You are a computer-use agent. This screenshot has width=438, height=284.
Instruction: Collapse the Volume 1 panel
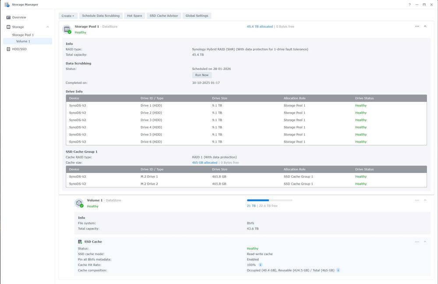tap(425, 200)
